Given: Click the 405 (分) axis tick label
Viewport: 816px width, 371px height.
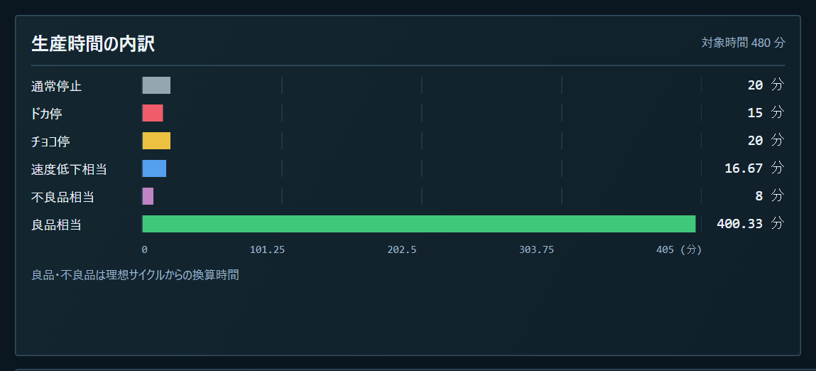Looking at the screenshot, I should tap(679, 249).
